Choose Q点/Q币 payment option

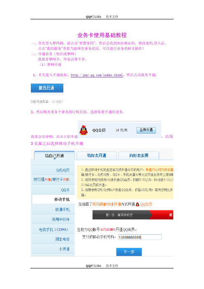tap(53, 170)
